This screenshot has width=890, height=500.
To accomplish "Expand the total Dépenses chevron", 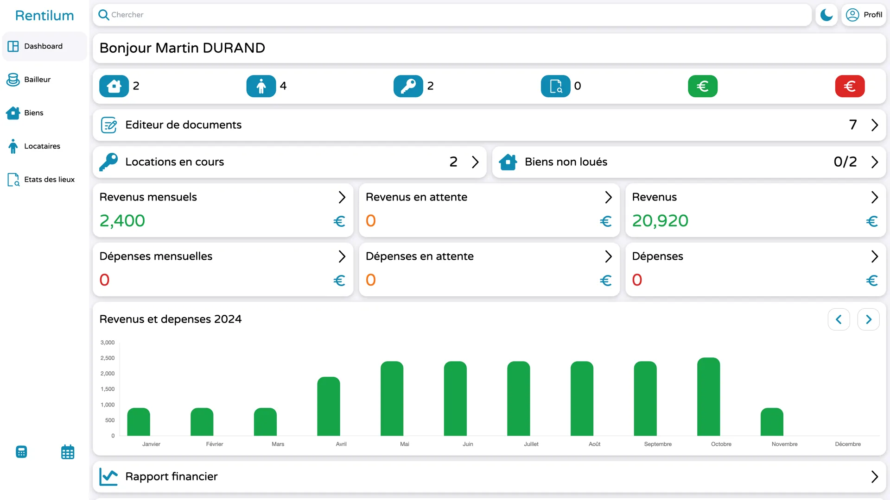I will [x=874, y=256].
